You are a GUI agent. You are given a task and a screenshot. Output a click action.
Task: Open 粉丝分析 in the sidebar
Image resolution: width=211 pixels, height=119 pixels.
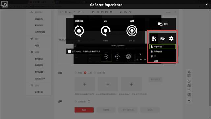39,25
